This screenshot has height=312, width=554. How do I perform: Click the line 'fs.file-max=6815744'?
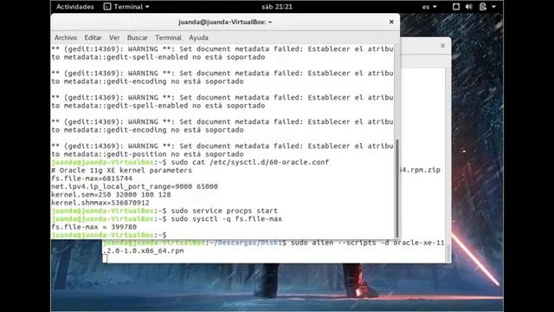tap(92, 179)
